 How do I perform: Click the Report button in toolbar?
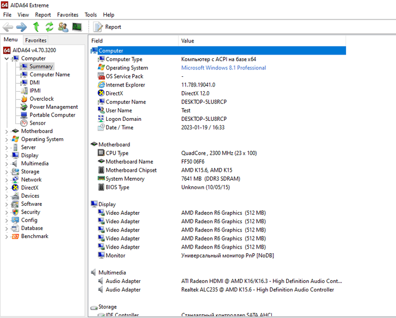(x=107, y=26)
